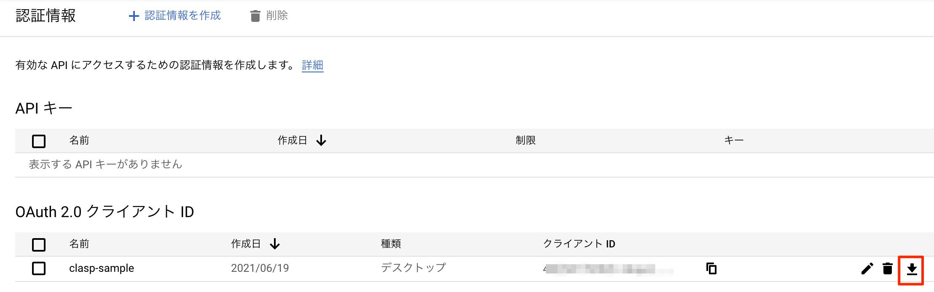Copy the client ID to clipboard
Screen dimensions: 934x292
(x=711, y=268)
